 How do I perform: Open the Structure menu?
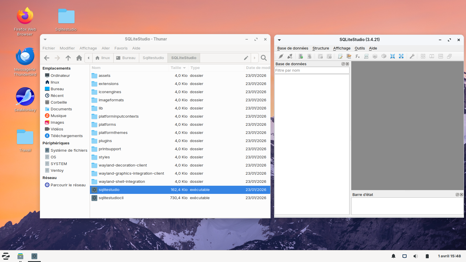(x=320, y=48)
